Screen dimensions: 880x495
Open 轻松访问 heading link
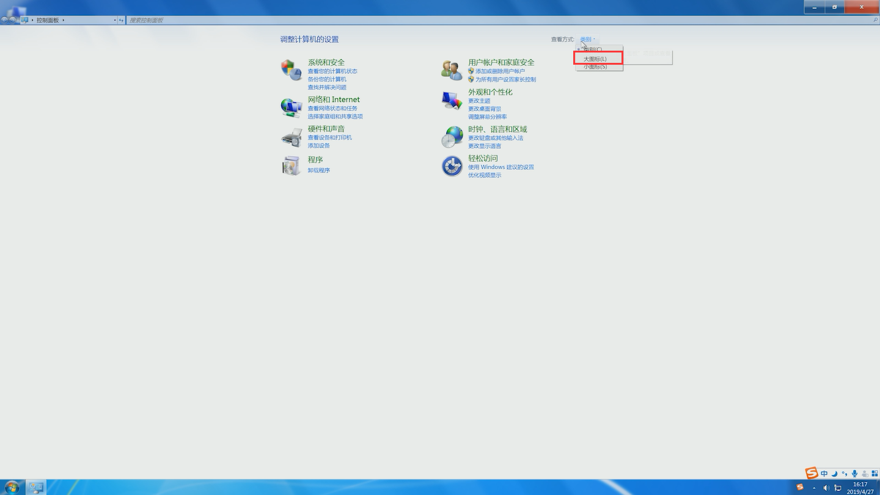[483, 158]
